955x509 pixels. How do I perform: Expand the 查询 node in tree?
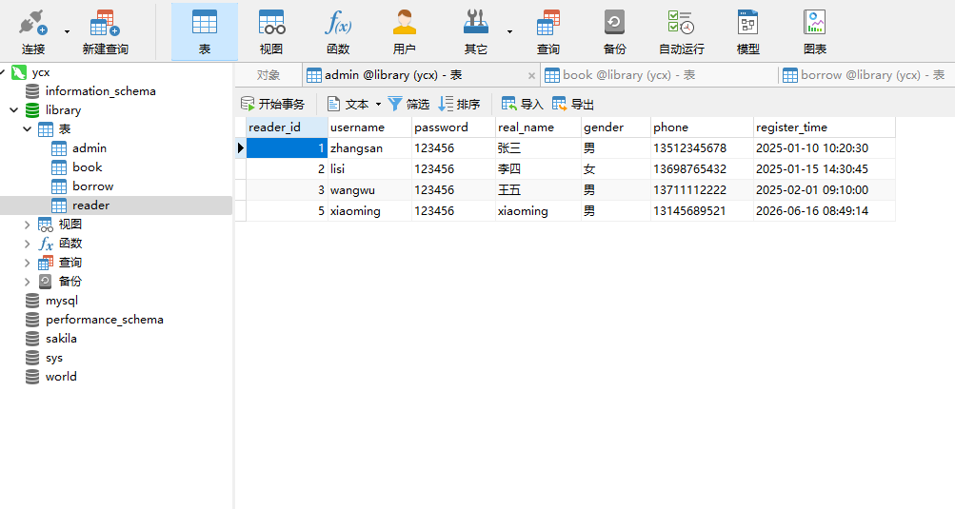pos(27,263)
